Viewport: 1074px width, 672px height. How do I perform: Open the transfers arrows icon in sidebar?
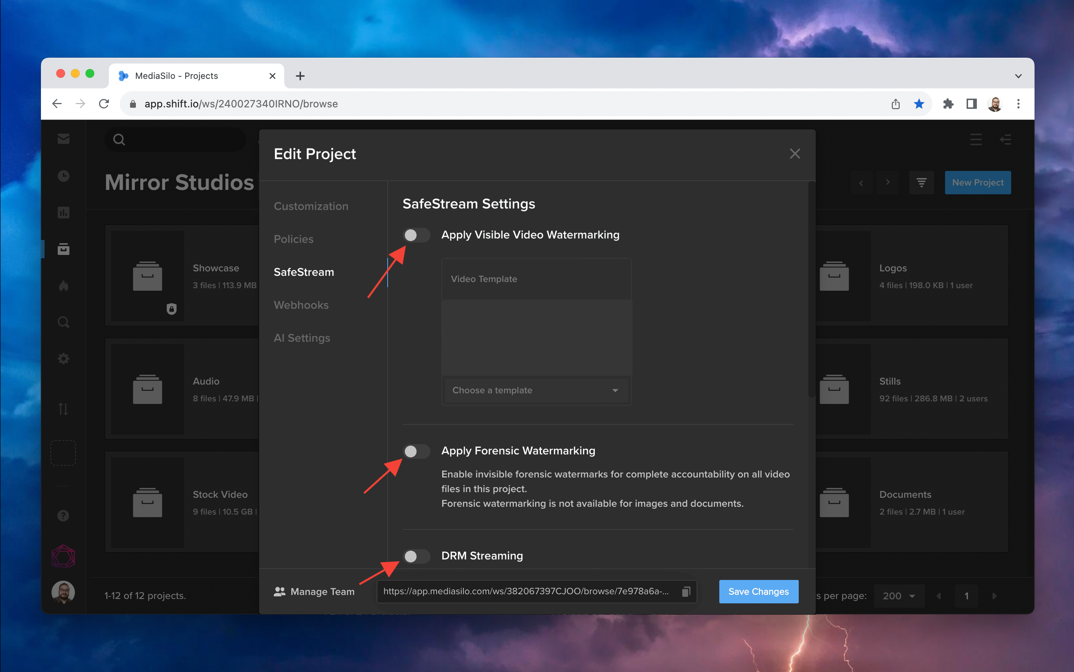pyautogui.click(x=64, y=409)
